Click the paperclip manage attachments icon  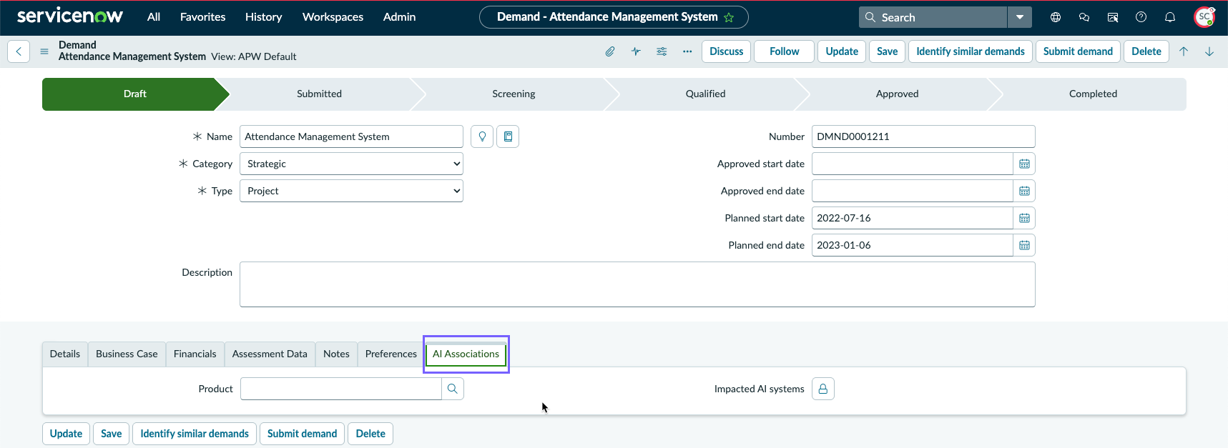click(610, 51)
